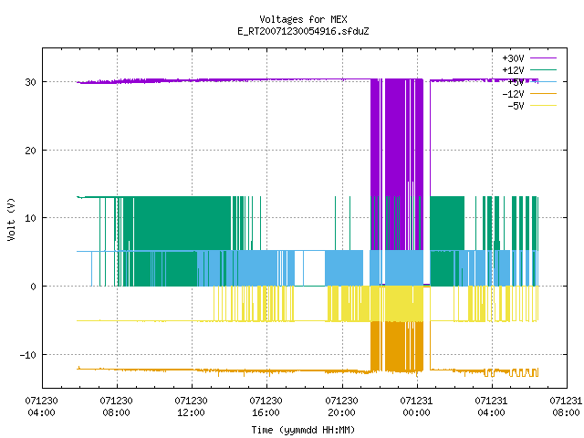Viewport: 584px width, 438px height.
Task: Click the yellow -5V legend line sample
Action: click(543, 106)
